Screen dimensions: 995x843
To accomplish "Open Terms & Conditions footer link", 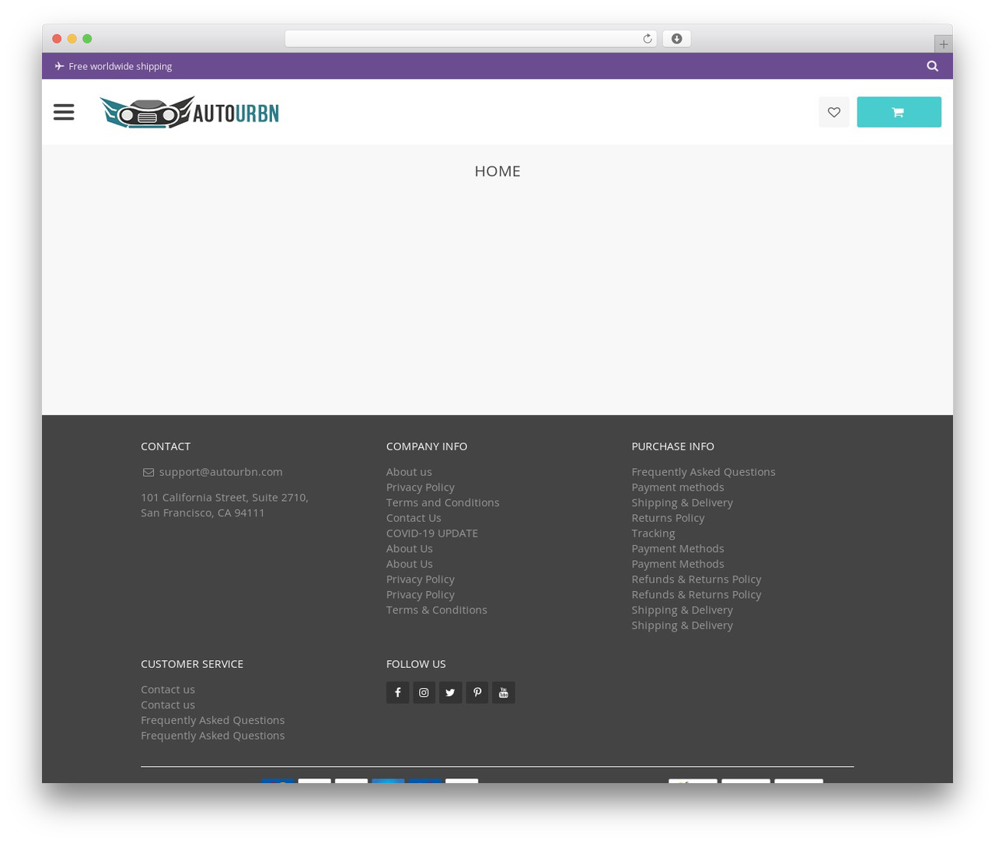I will point(437,610).
